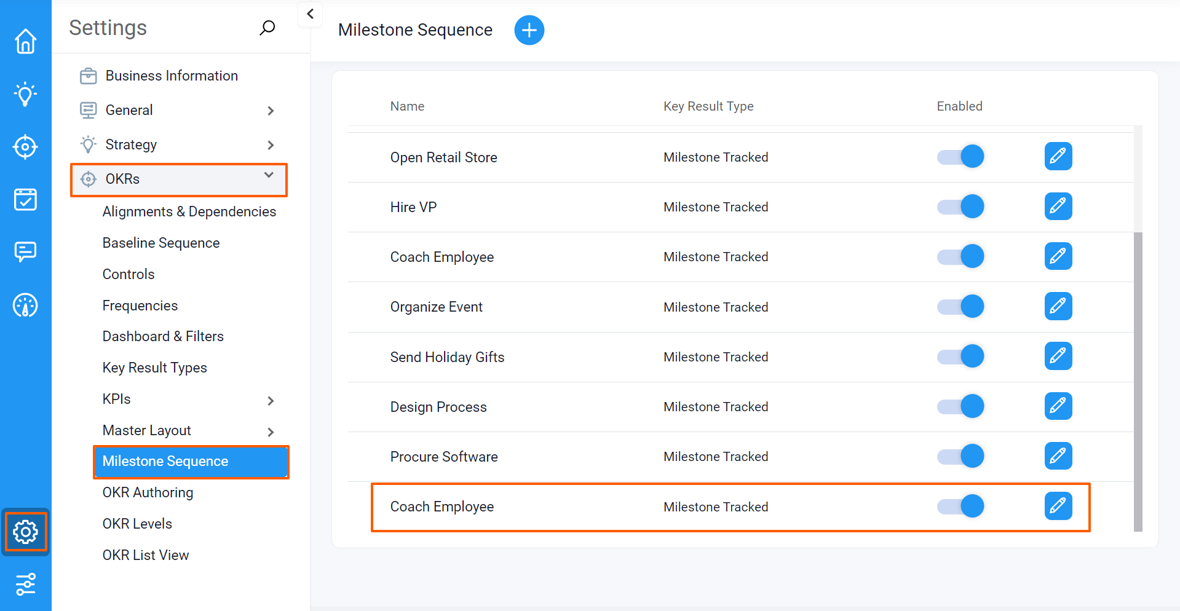This screenshot has height=611, width=1180.
Task: Open the tasks checklist icon in sidebar
Action: coord(25,199)
